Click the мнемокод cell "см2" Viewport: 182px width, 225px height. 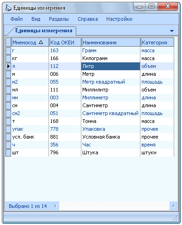30,114
